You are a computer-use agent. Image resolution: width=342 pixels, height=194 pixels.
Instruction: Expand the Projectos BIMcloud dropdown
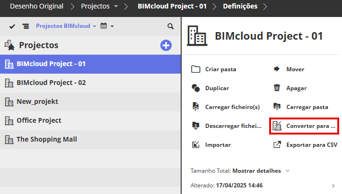tap(66, 26)
